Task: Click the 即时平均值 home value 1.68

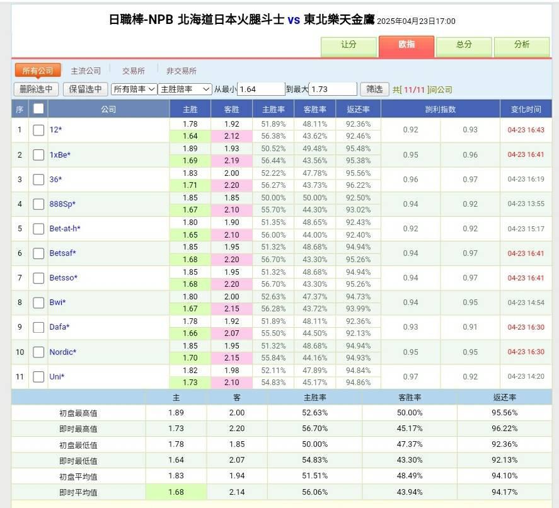Action: pyautogui.click(x=176, y=492)
